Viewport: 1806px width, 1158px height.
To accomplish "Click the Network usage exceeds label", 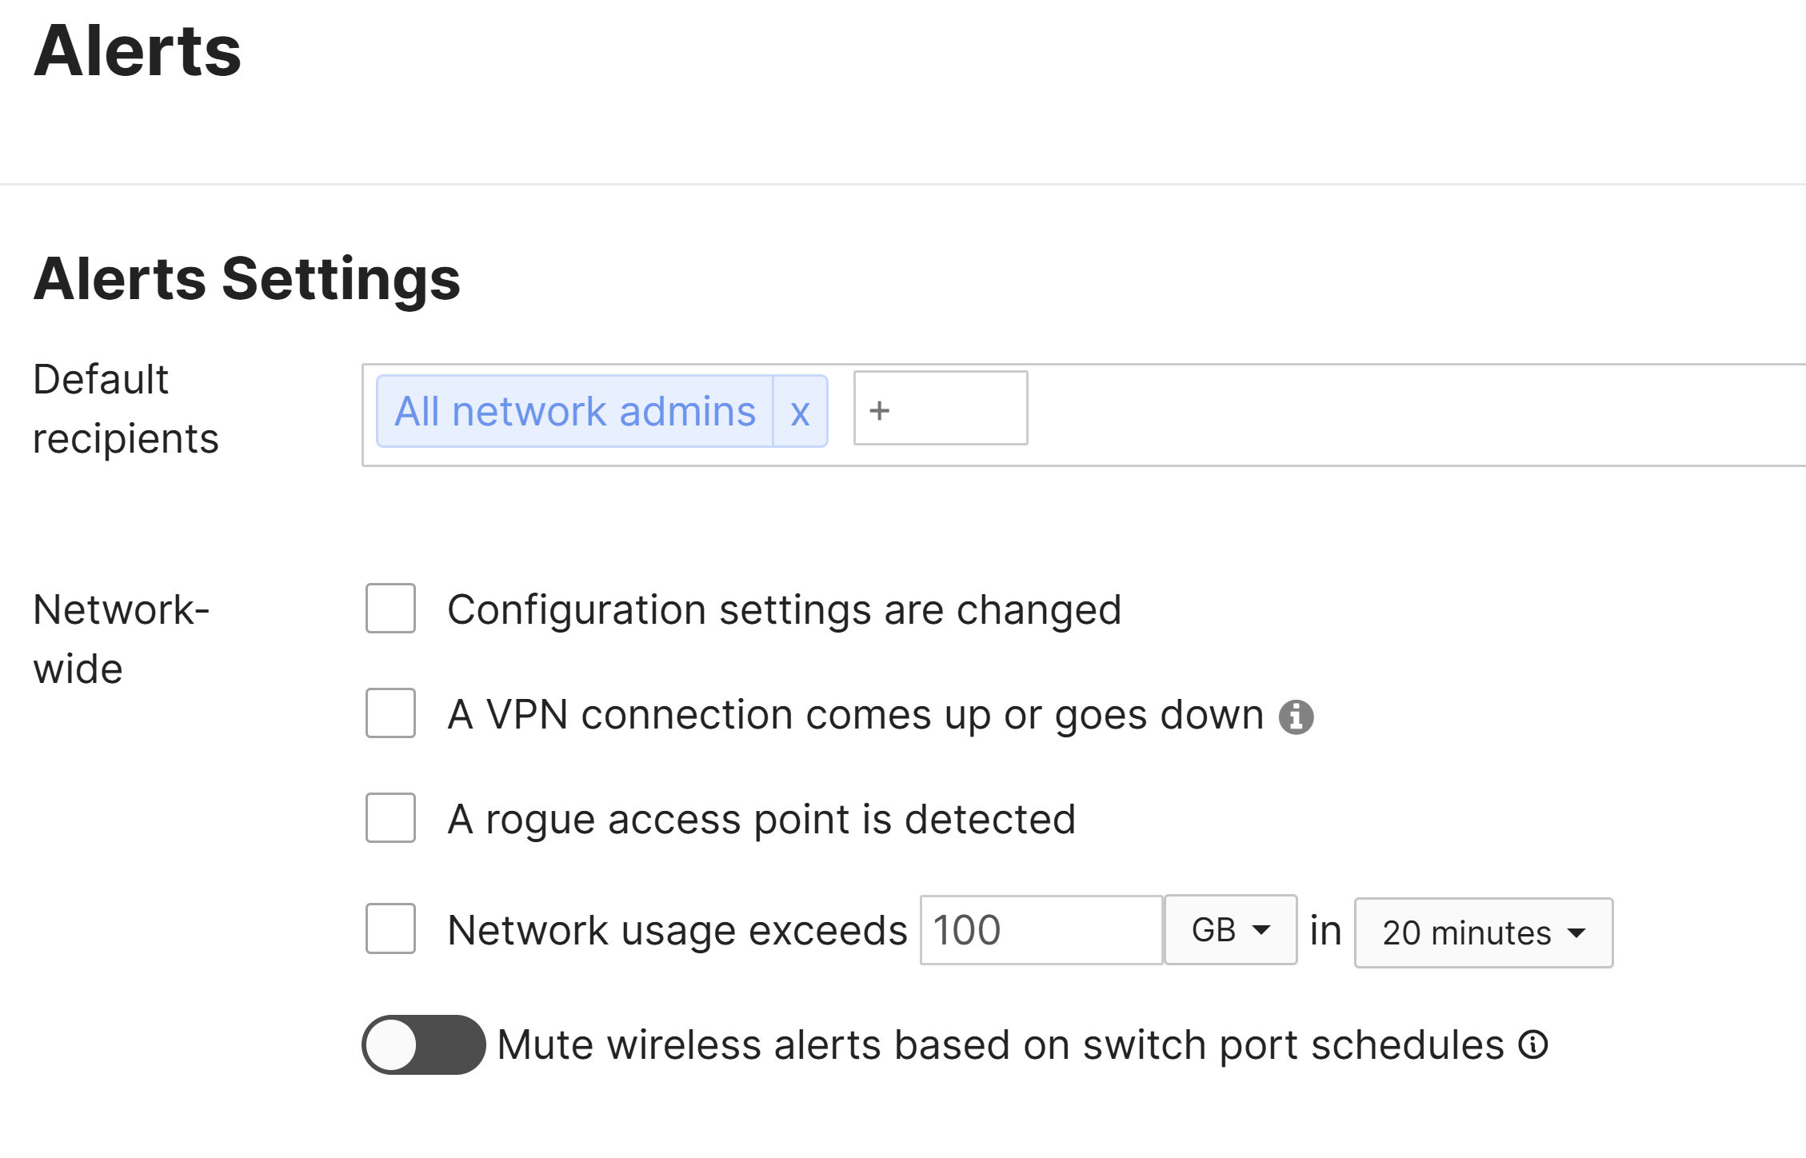I will (x=677, y=931).
